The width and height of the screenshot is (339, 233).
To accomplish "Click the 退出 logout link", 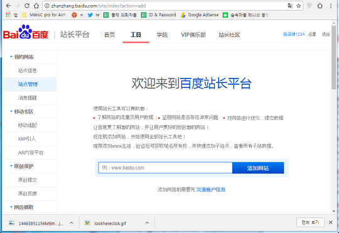I will (x=326, y=35).
